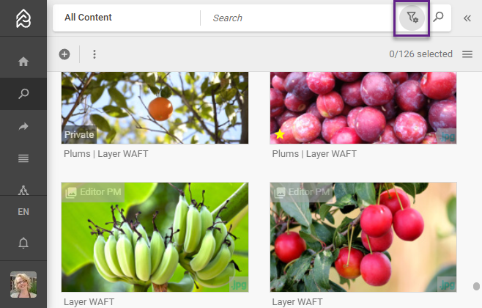Image resolution: width=482 pixels, height=308 pixels.
Task: Open the sidebar hierarchy tree icon
Action: pyautogui.click(x=23, y=191)
